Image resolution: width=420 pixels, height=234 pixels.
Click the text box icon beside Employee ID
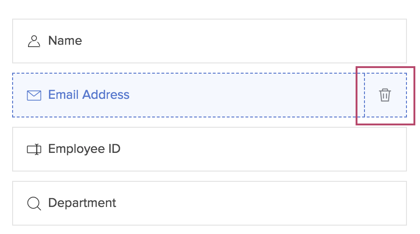click(34, 150)
